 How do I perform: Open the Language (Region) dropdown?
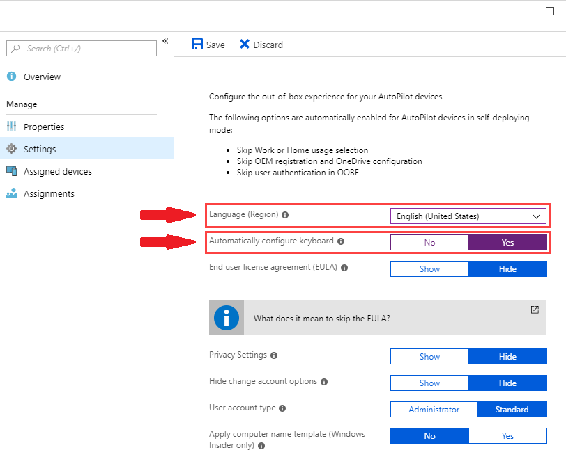point(468,216)
